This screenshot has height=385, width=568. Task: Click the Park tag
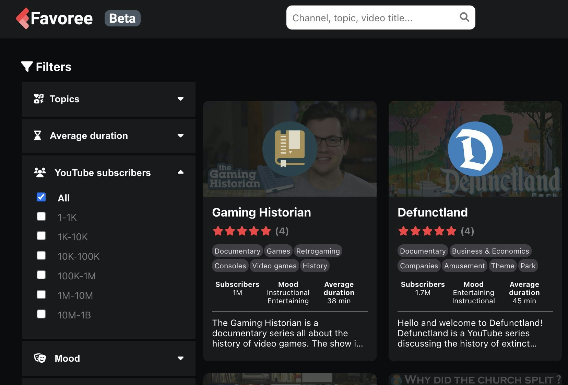click(528, 266)
